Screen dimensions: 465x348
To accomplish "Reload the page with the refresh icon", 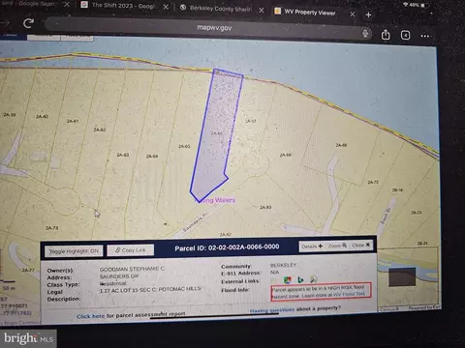I will [x=28, y=23].
